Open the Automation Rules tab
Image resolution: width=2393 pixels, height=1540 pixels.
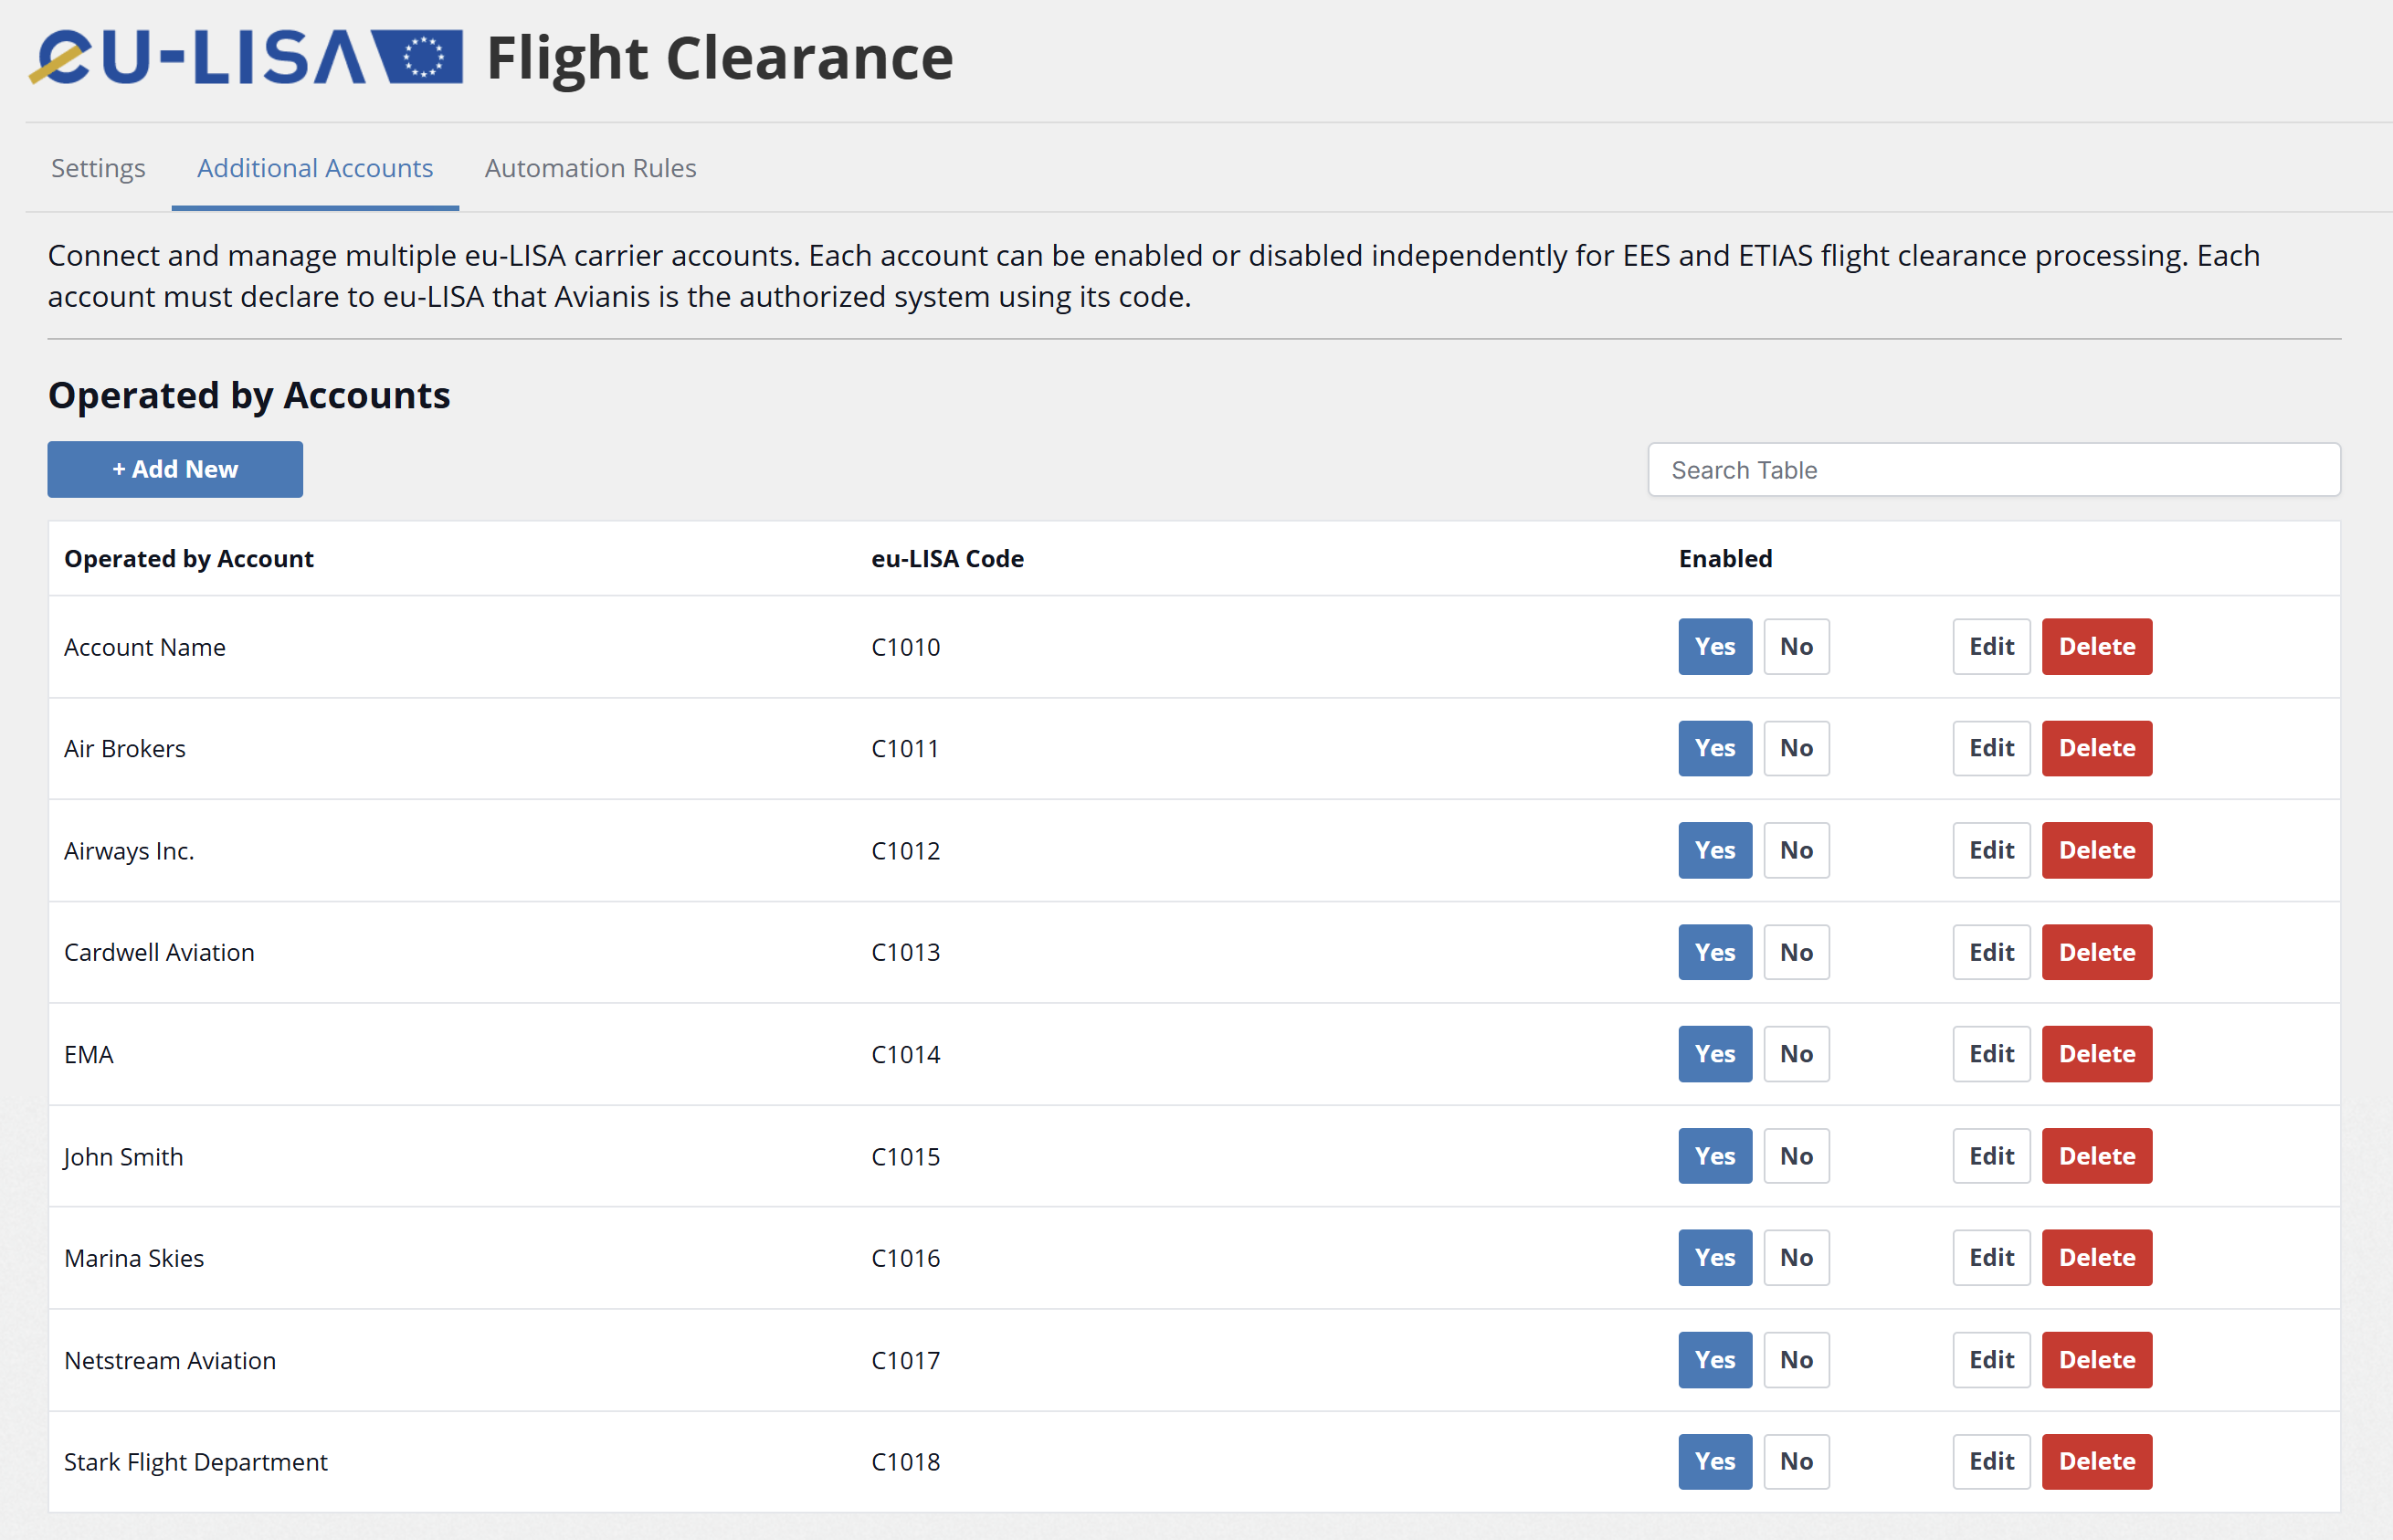pyautogui.click(x=590, y=168)
